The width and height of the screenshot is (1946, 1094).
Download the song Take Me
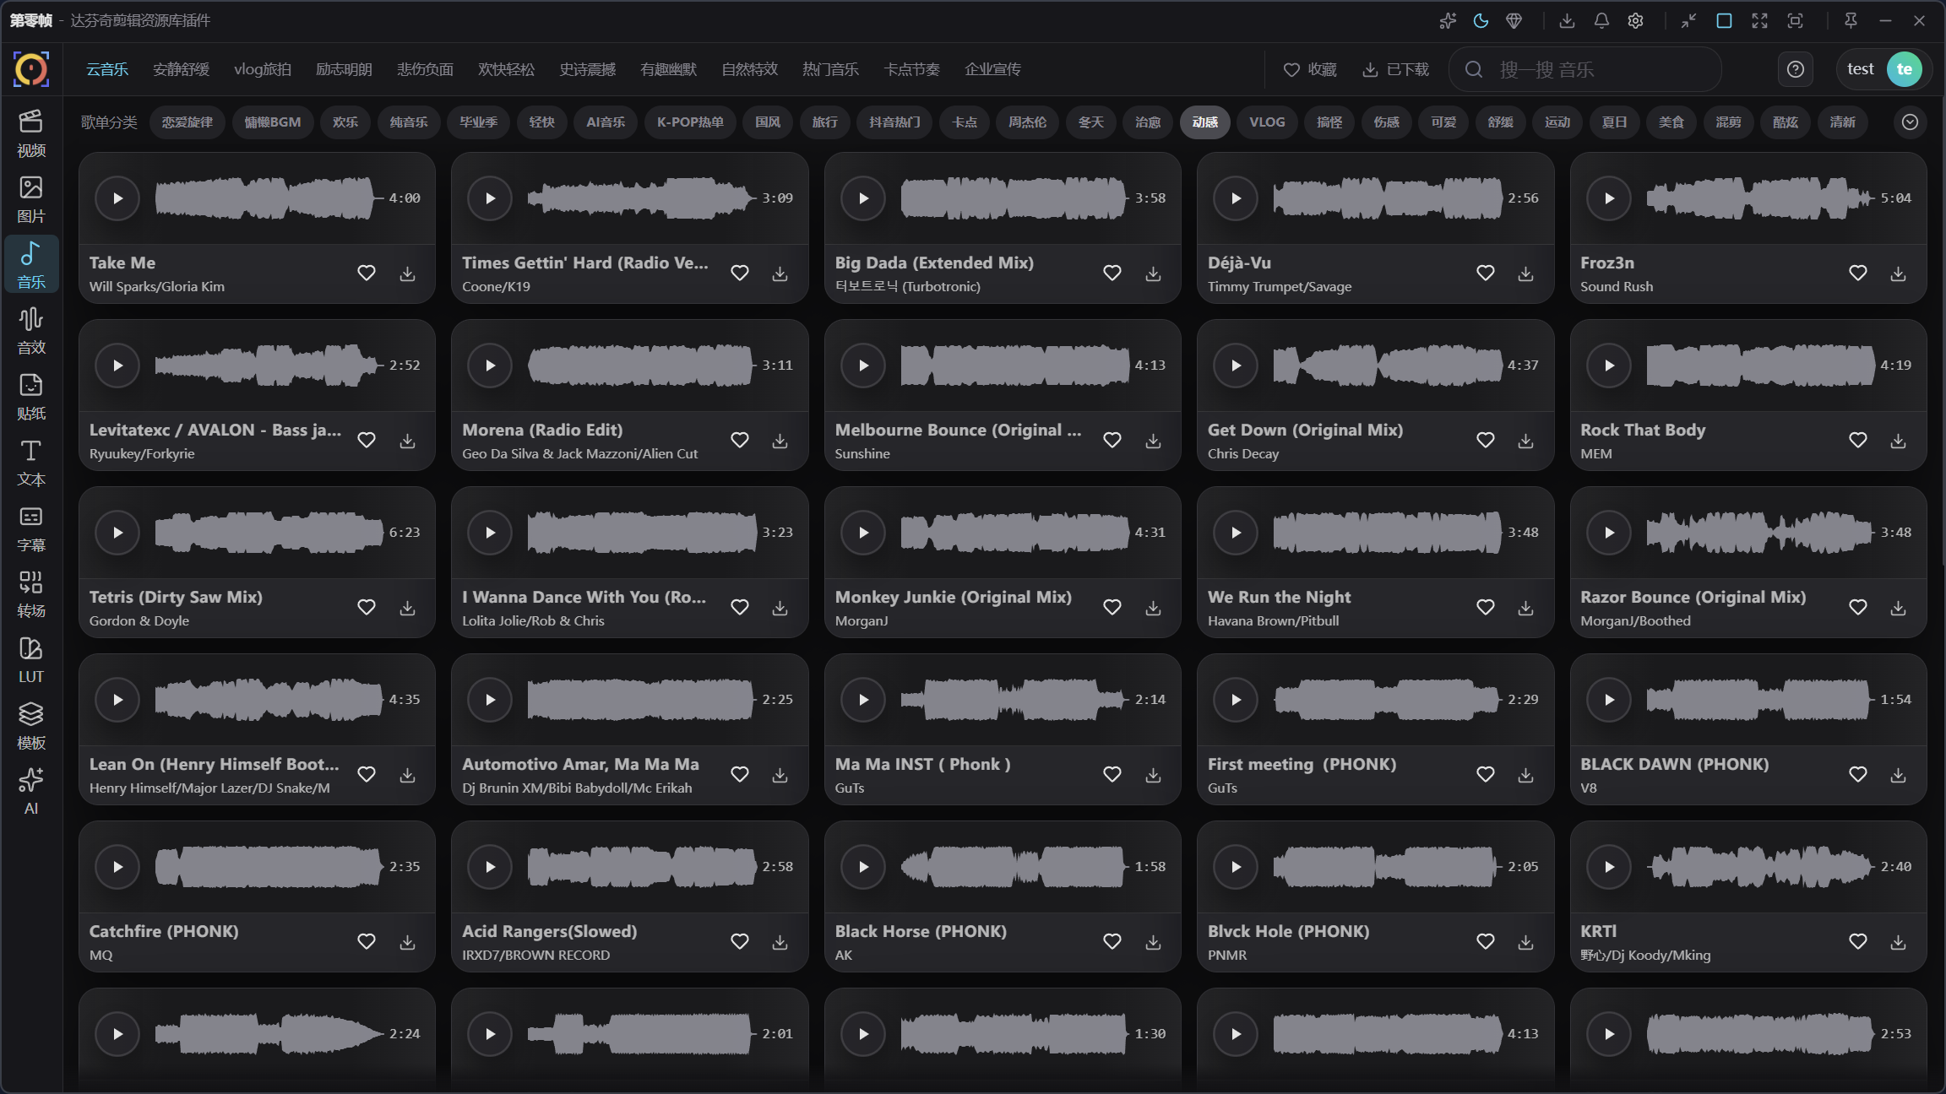point(407,273)
